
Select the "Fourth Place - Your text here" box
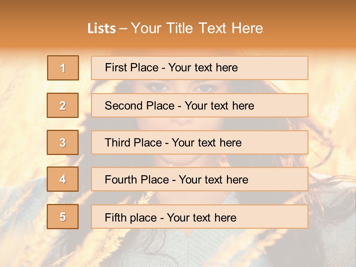[200, 179]
